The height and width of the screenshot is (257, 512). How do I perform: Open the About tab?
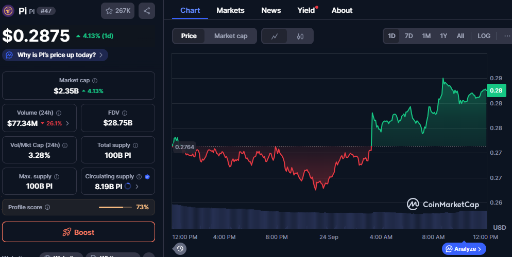click(342, 10)
